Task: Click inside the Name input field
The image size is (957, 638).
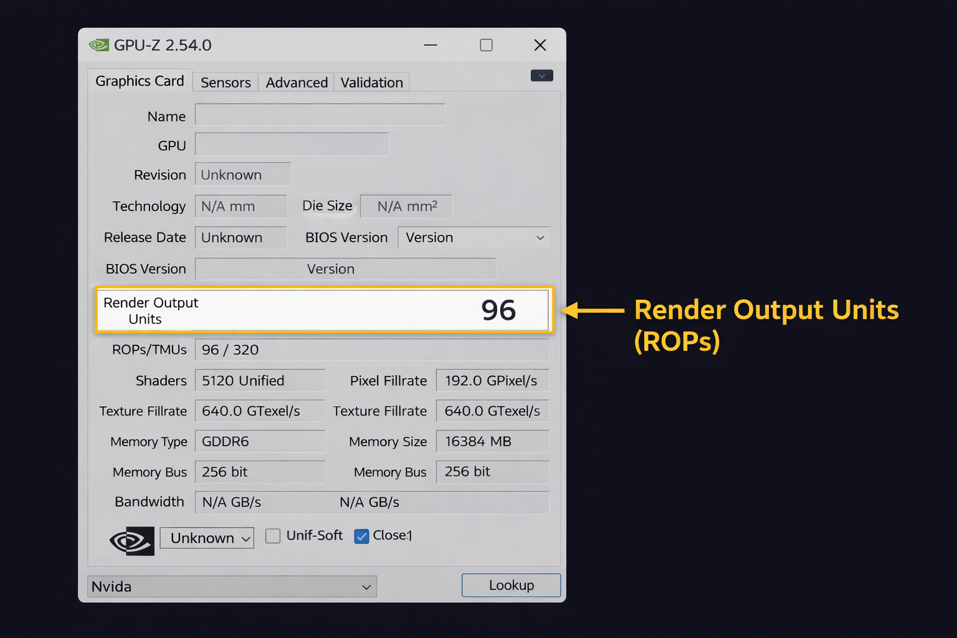Action: [x=320, y=115]
